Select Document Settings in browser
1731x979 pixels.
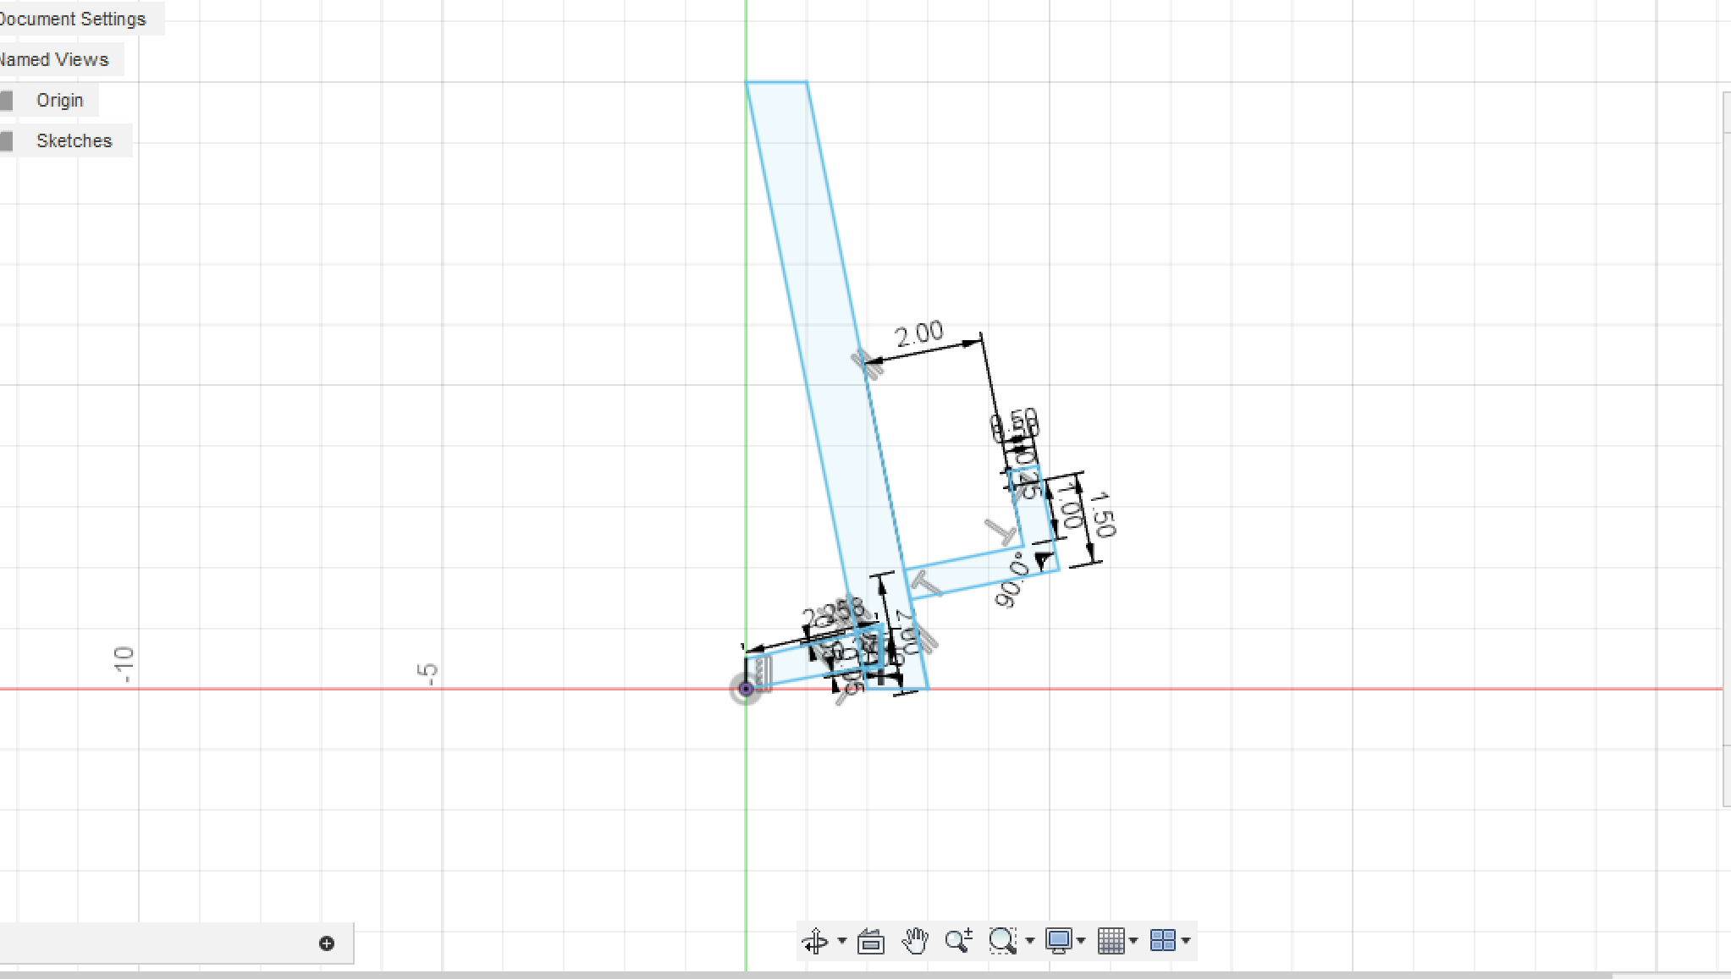click(74, 19)
